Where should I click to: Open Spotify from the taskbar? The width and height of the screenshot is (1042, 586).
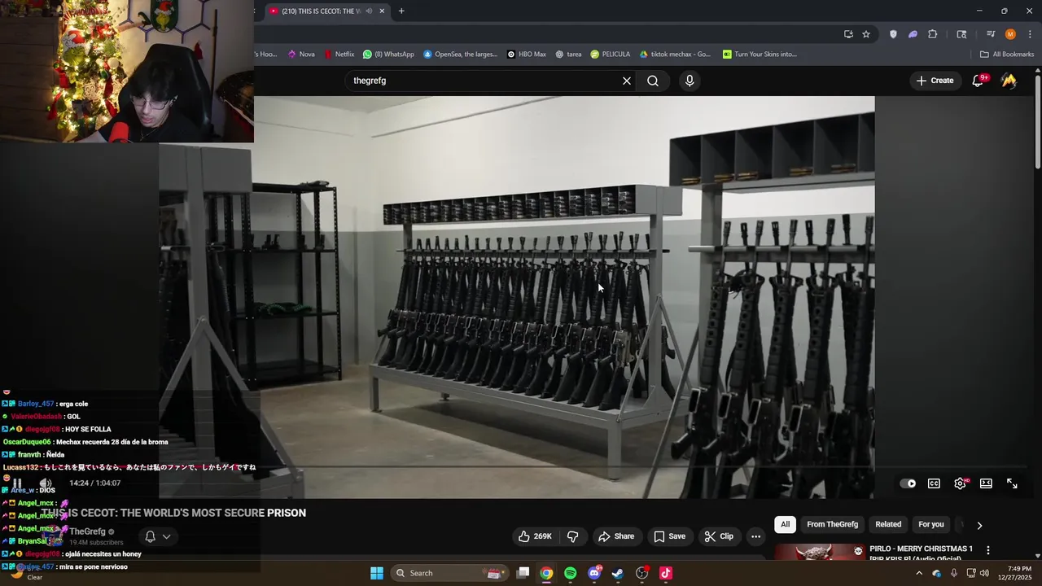(571, 573)
